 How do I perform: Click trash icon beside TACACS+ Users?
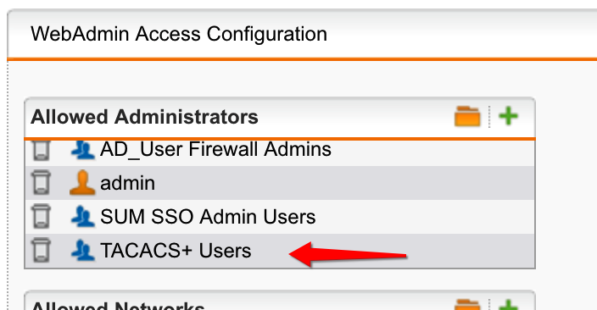pos(41,250)
